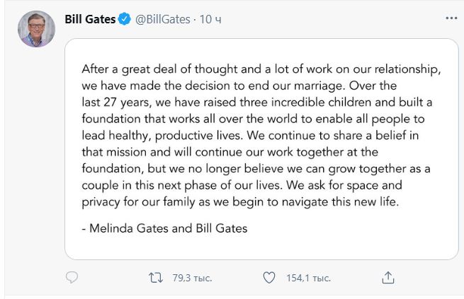Click the 79,3 тыс. retweet count
The width and height of the screenshot is (464, 299).
(x=193, y=278)
